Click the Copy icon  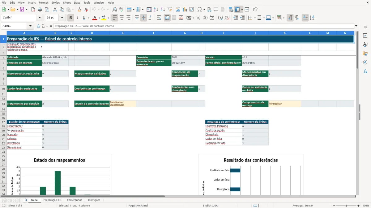point(62,10)
